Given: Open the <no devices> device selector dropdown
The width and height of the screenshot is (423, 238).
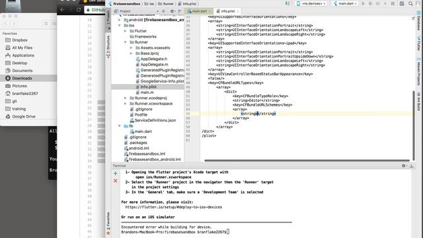Looking at the screenshot, I should [x=311, y=3].
